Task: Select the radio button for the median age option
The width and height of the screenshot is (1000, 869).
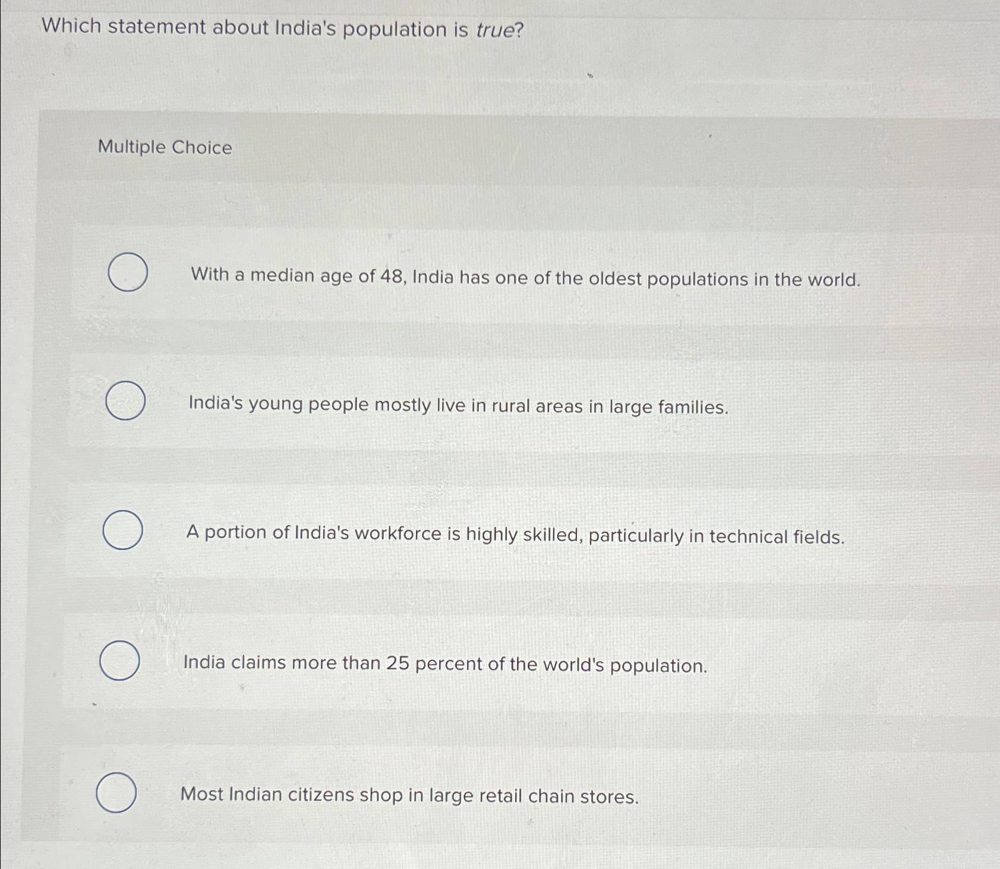Action: [x=127, y=273]
